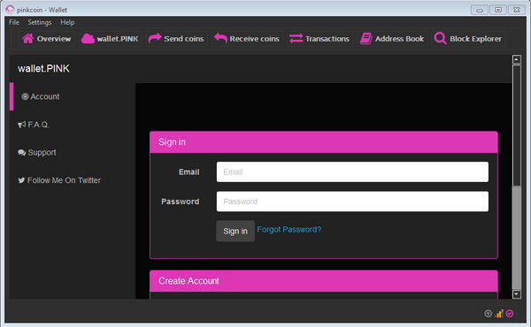Click the Twitter bird icon
Viewport: 531px width, 327px height.
21,180
